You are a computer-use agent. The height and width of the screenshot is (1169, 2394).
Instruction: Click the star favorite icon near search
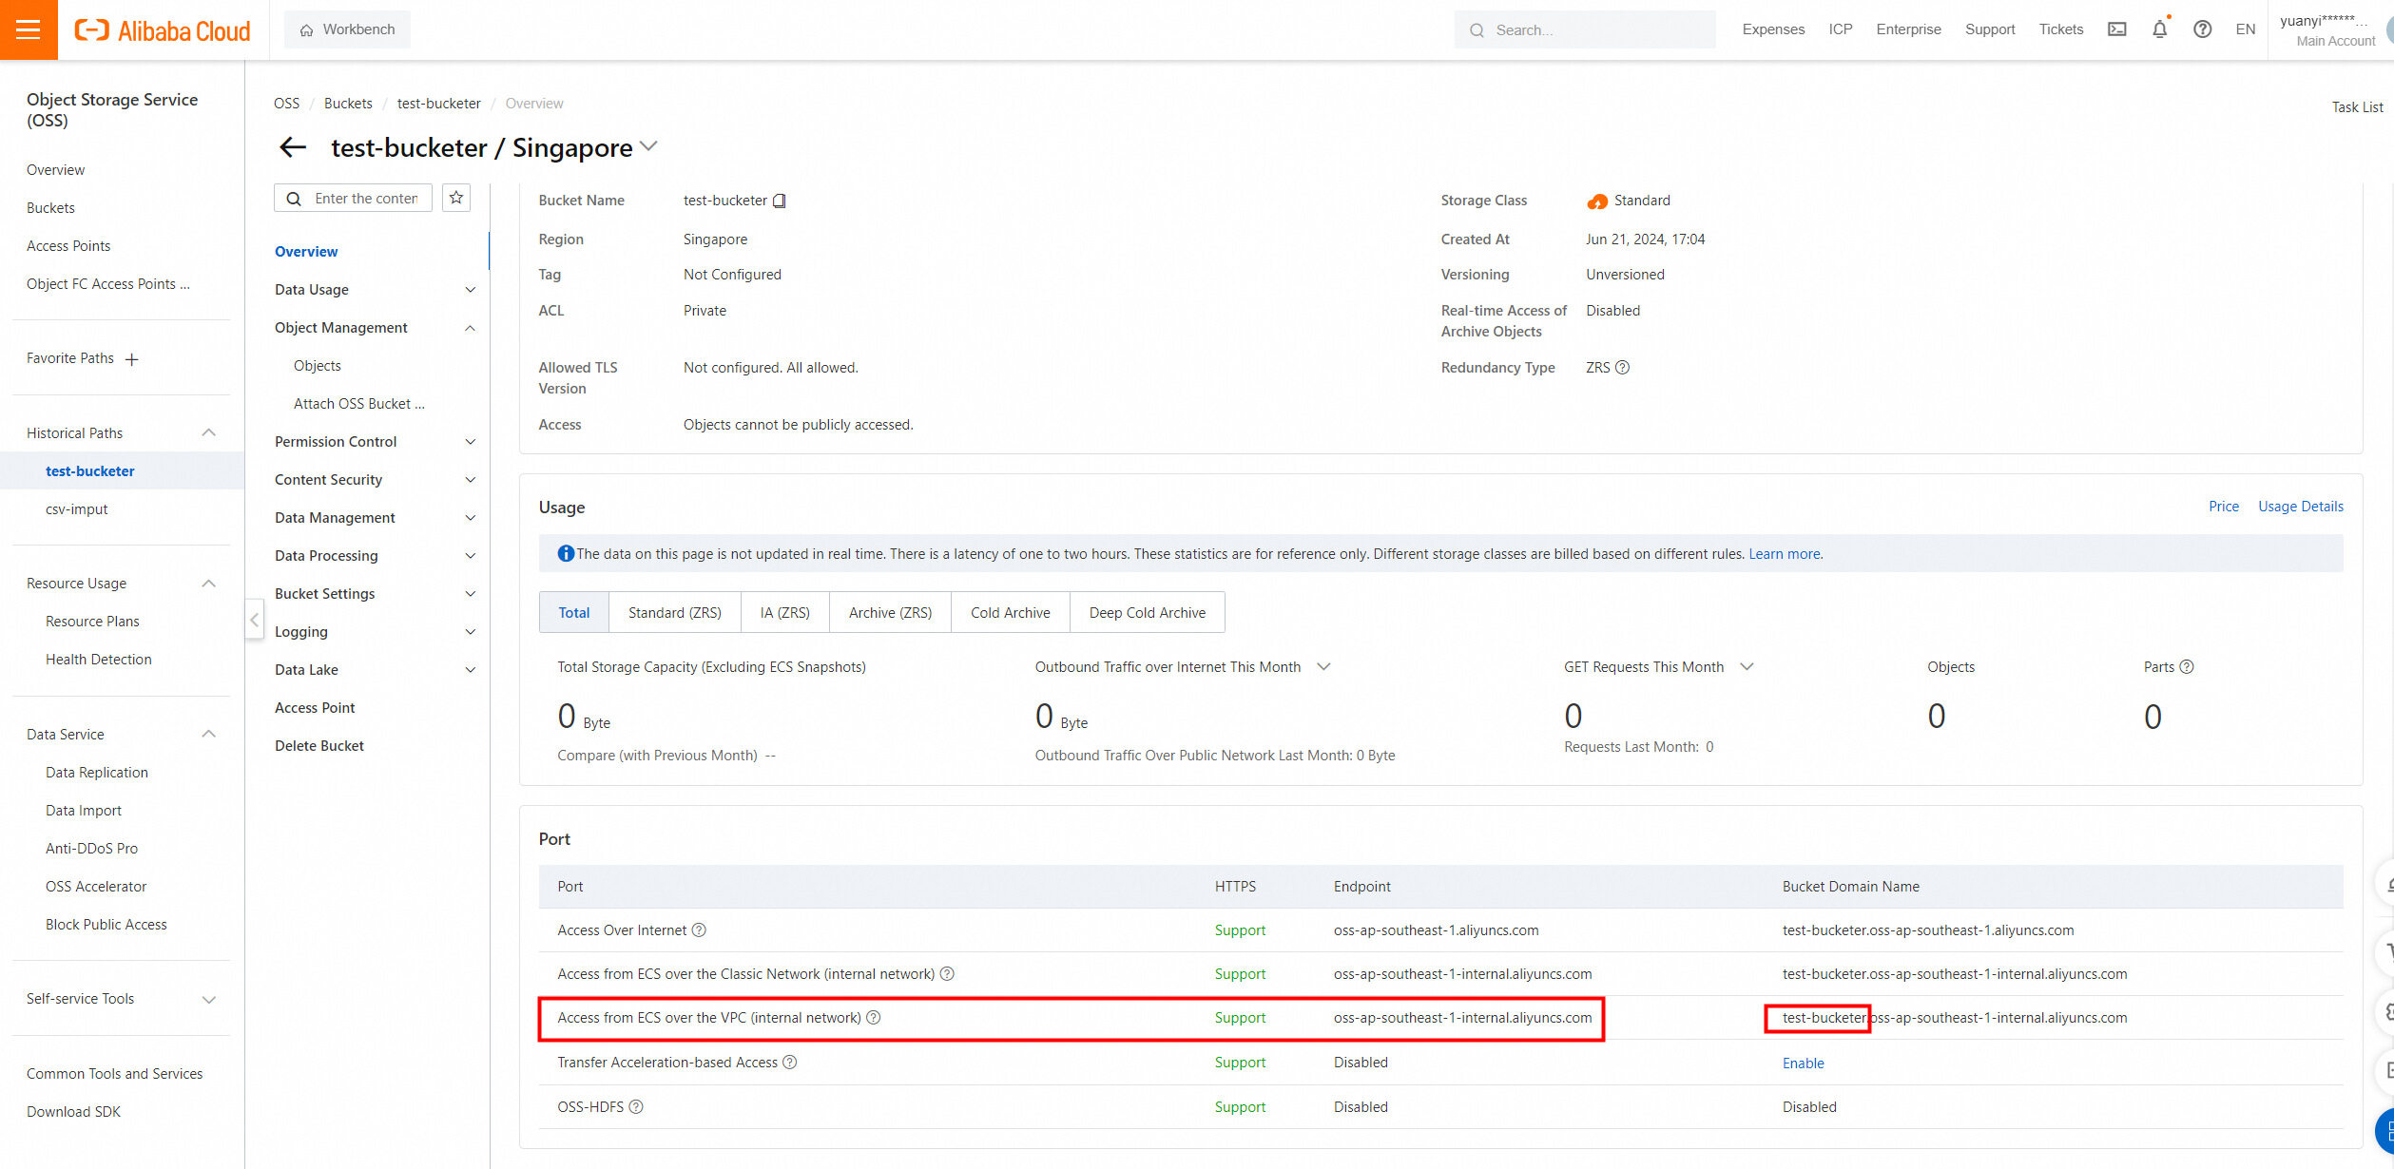(456, 198)
